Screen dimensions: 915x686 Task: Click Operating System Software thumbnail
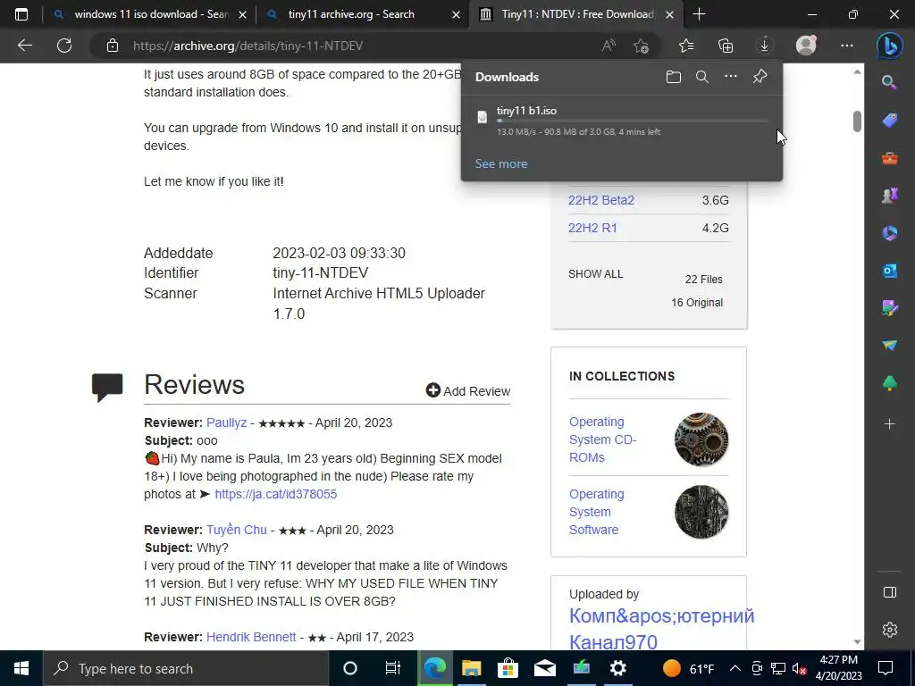click(x=701, y=512)
